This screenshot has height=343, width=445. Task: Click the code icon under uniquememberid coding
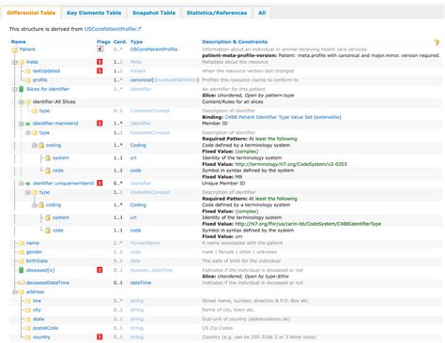coord(48,231)
